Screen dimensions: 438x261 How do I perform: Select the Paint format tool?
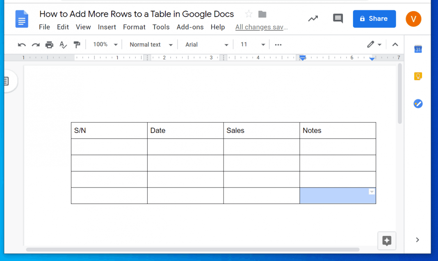pyautogui.click(x=77, y=44)
